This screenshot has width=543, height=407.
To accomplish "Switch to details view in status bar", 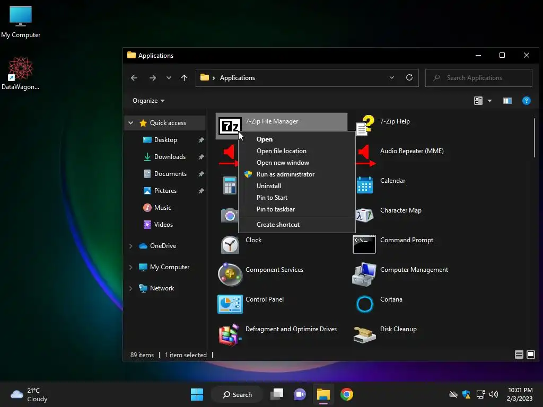I will pyautogui.click(x=519, y=355).
